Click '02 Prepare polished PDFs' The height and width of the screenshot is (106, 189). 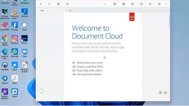(88, 67)
